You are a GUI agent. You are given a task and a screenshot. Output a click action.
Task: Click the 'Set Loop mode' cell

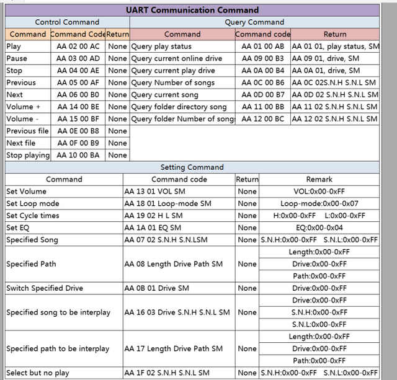point(64,204)
